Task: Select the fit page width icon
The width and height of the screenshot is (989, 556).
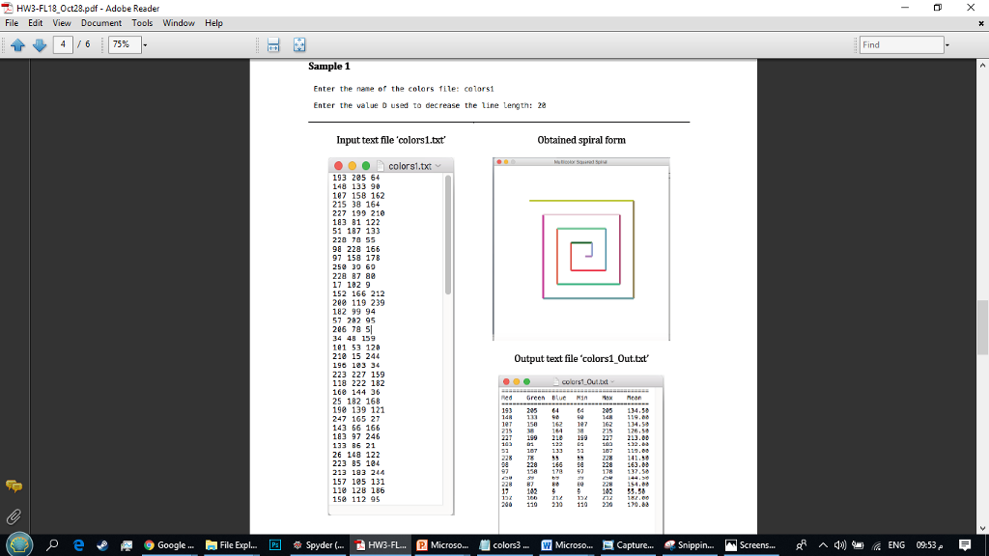Action: pos(273,44)
